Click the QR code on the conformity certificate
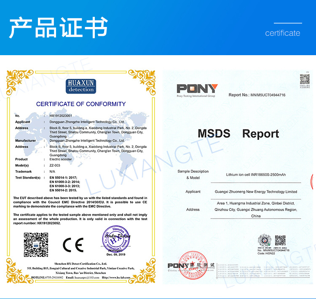The height and width of the screenshot is (299, 316). pyautogui.click(x=36, y=245)
